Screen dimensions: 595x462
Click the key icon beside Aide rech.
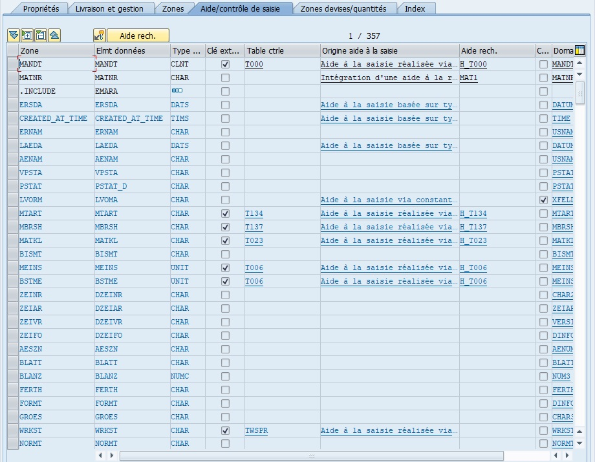tap(100, 36)
